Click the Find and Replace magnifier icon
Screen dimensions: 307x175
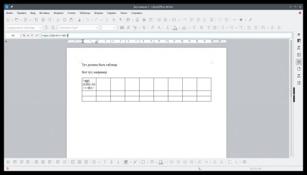(x=107, y=20)
